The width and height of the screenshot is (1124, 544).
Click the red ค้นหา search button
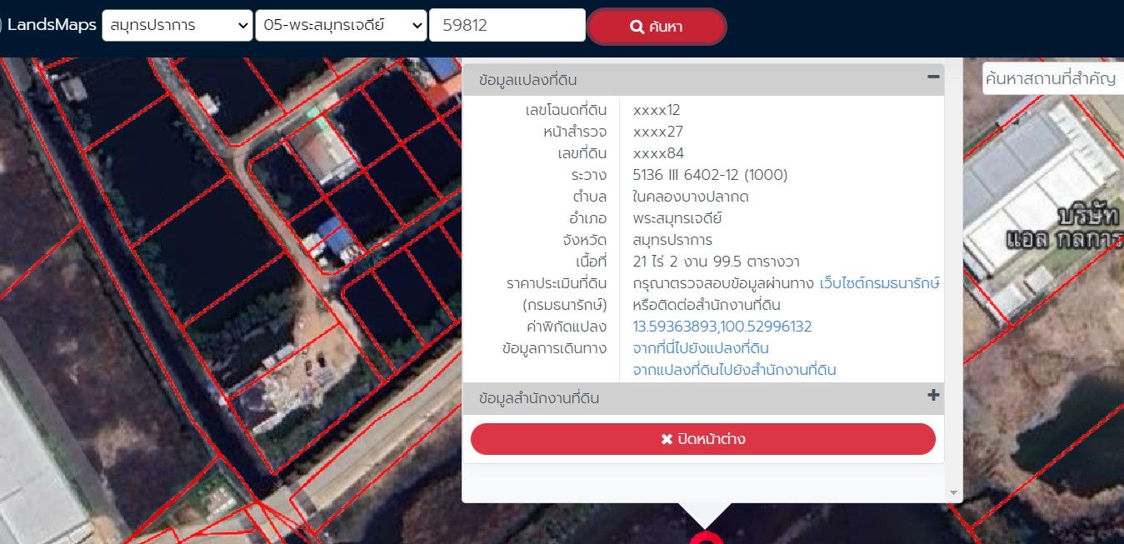657,27
